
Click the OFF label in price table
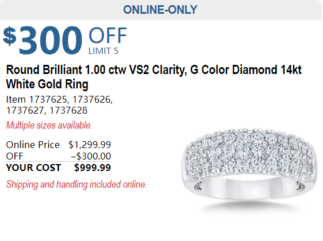14,156
